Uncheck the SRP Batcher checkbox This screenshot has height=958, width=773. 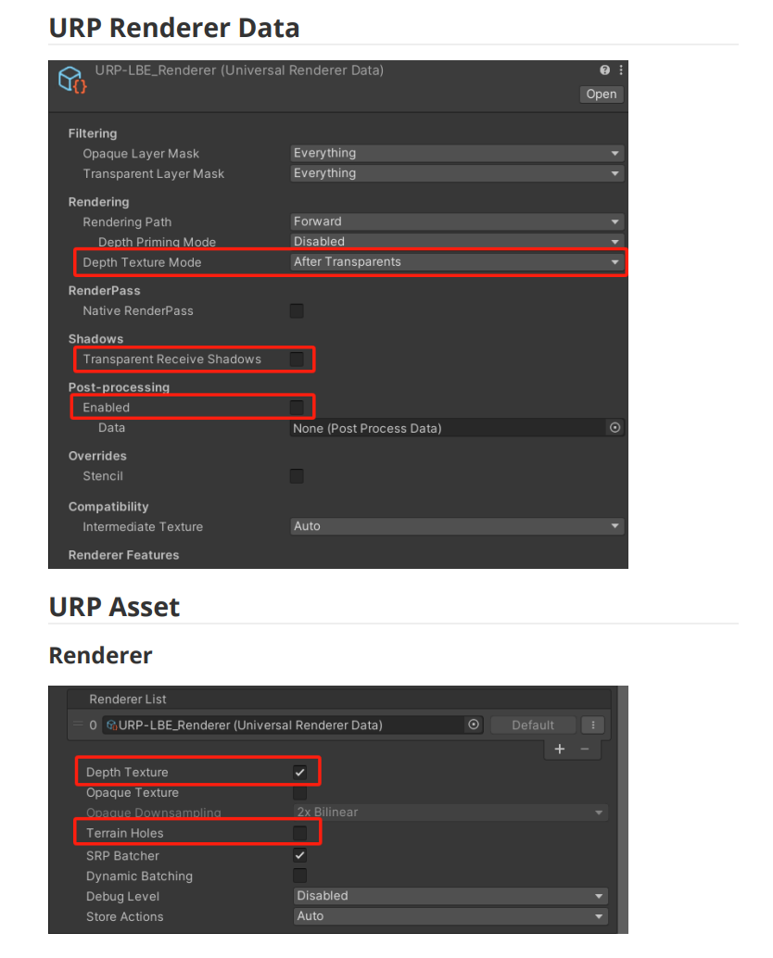click(300, 855)
